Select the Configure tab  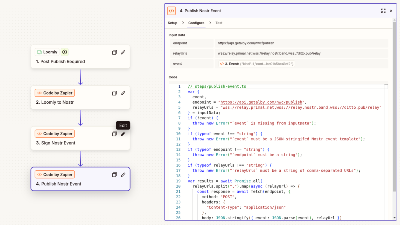[x=196, y=23]
